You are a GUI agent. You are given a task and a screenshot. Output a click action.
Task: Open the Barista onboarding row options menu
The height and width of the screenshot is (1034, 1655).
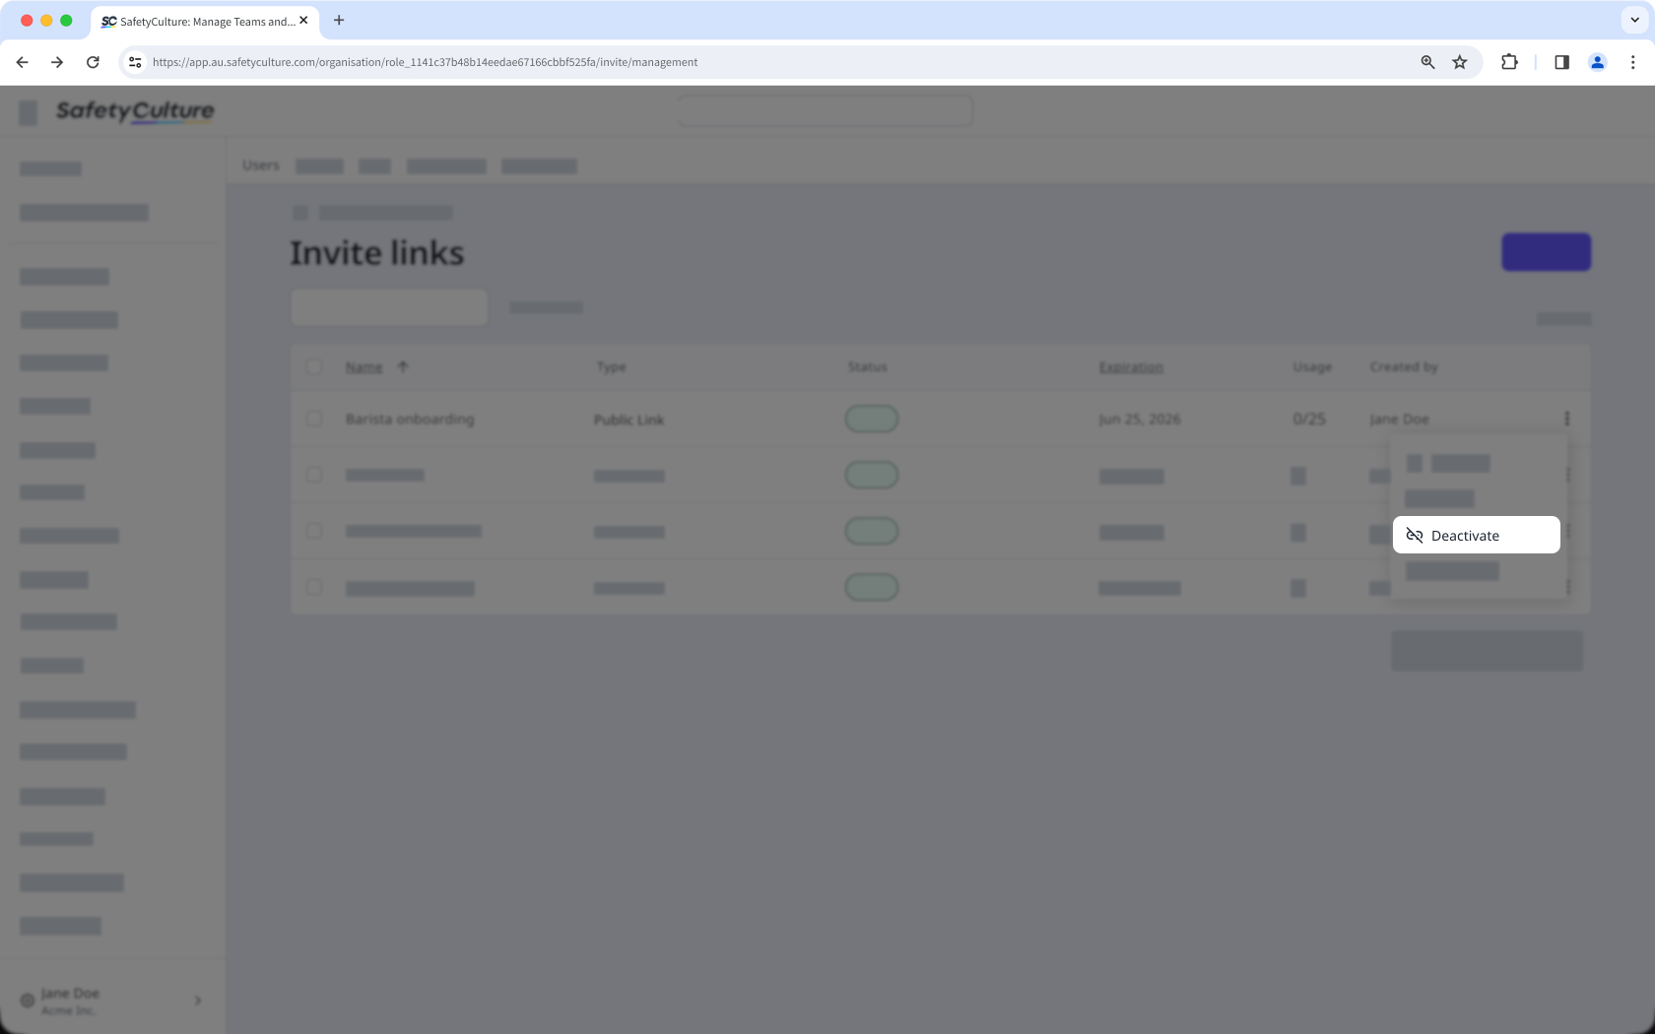click(x=1566, y=419)
